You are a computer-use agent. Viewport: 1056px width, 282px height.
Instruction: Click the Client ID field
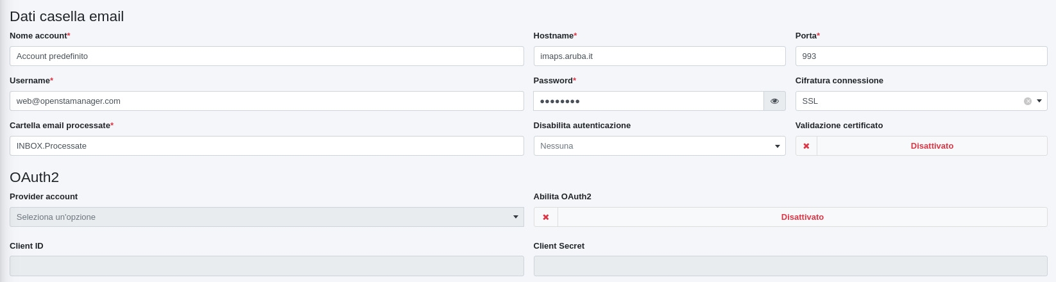click(x=266, y=266)
